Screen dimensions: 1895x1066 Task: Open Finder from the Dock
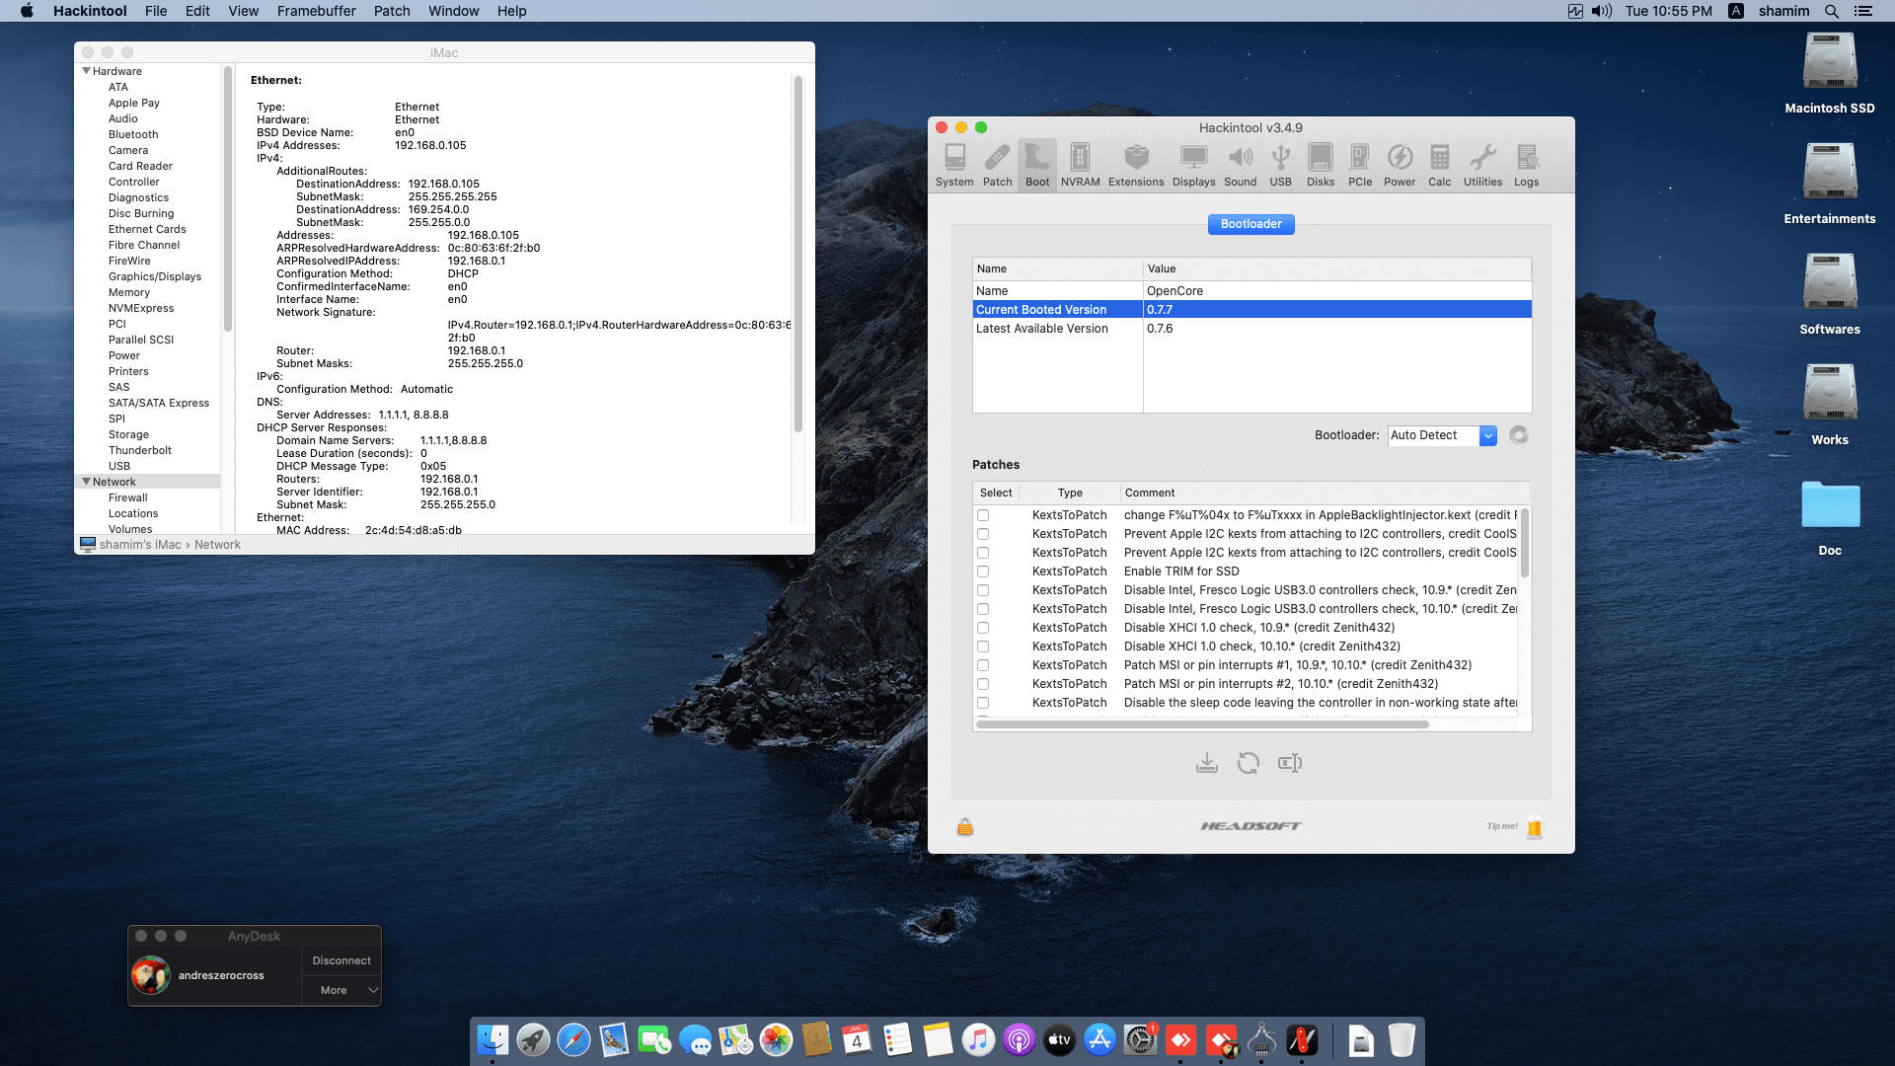coord(493,1039)
